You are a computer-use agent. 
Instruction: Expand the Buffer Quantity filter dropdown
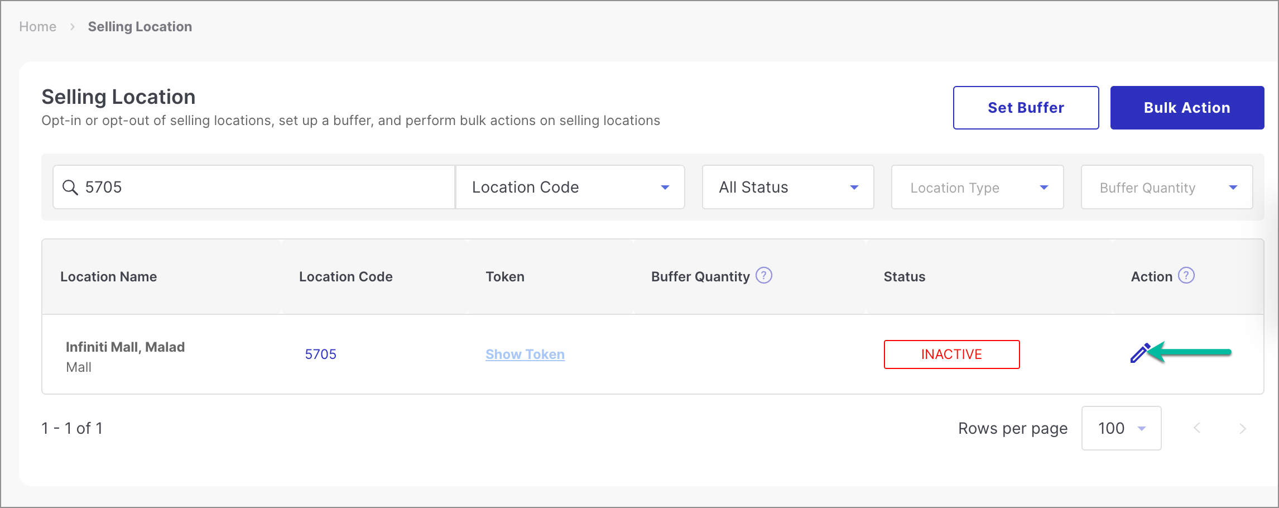1167,187
